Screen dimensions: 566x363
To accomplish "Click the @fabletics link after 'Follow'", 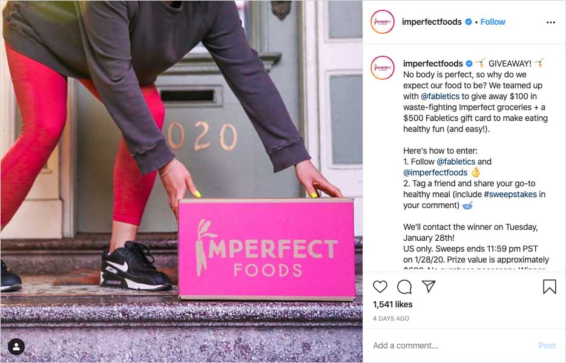I will coord(456,162).
